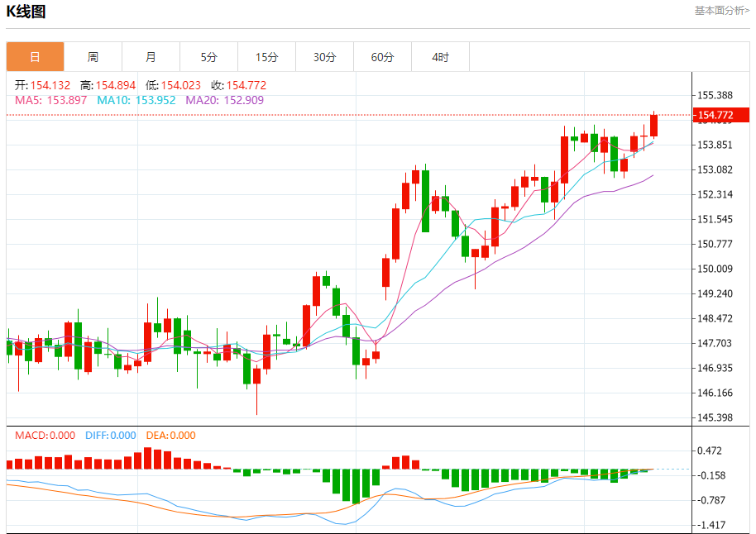The width and height of the screenshot is (756, 534).
Task: Click the 0.472 MACD axis label
Action: 710,451
